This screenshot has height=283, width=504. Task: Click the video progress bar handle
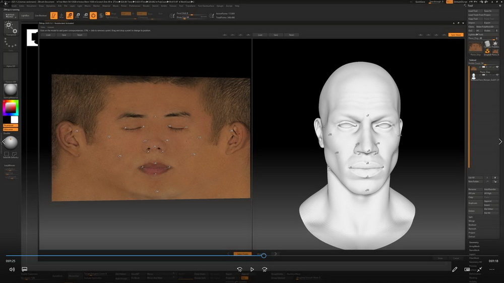pos(264,255)
